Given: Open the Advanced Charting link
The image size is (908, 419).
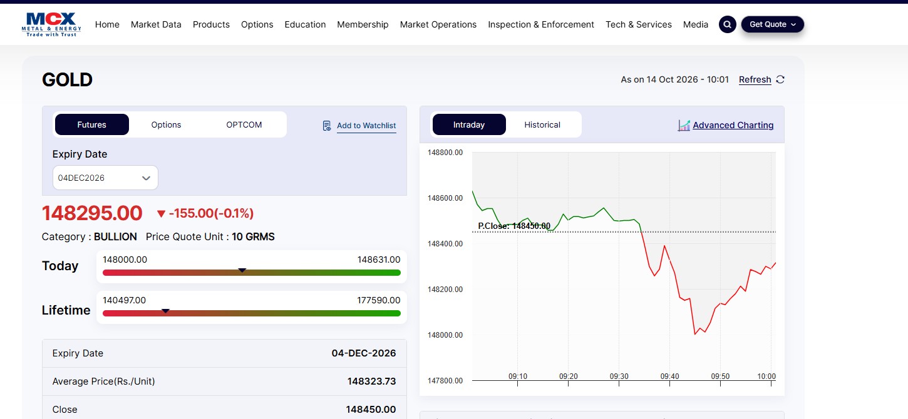Looking at the screenshot, I should click(733, 125).
